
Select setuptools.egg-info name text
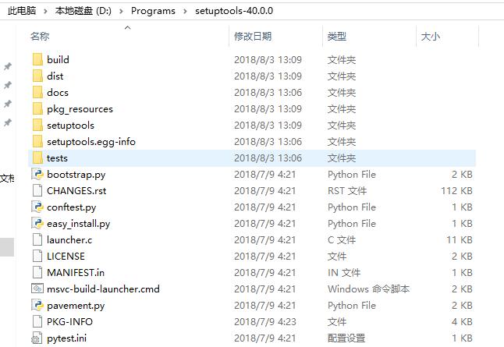coord(91,142)
